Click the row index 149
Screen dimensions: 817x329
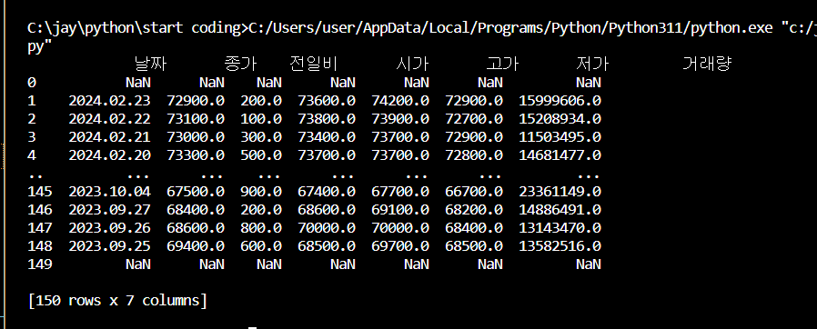[40, 264]
